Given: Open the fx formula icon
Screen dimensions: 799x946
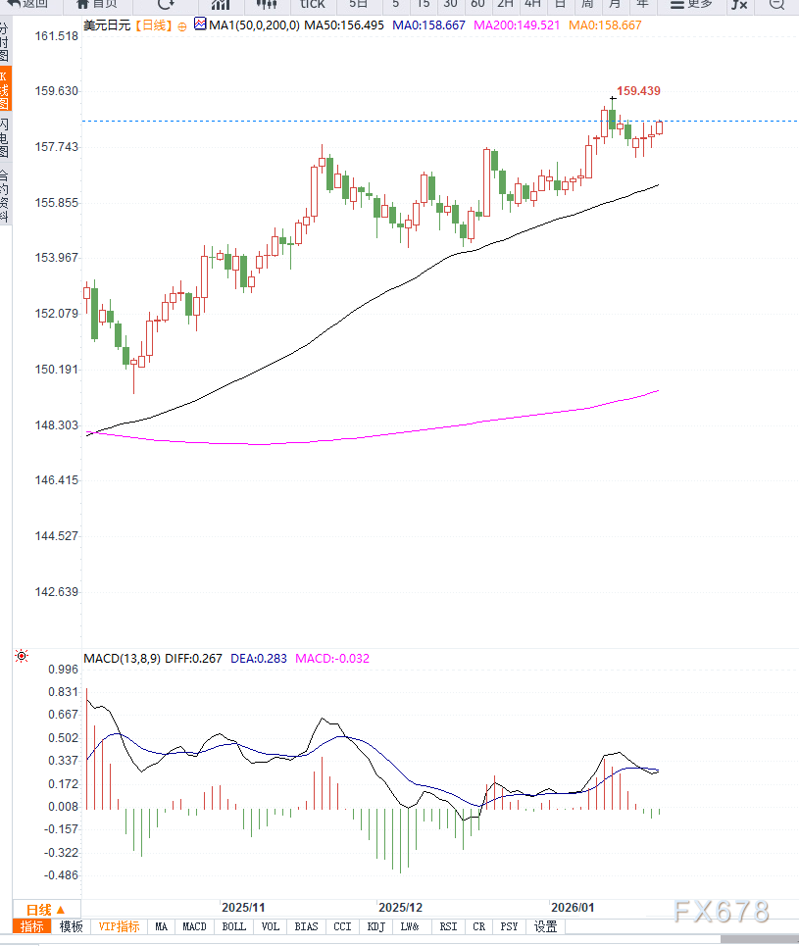Looking at the screenshot, I should tap(738, 4).
